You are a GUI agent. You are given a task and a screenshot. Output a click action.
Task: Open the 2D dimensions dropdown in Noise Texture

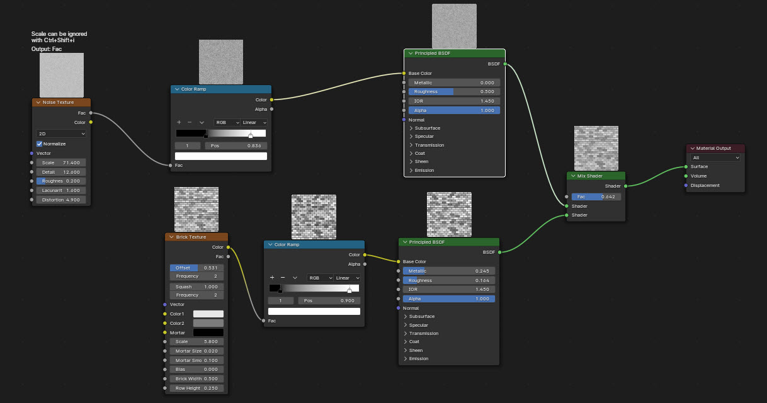click(61, 133)
